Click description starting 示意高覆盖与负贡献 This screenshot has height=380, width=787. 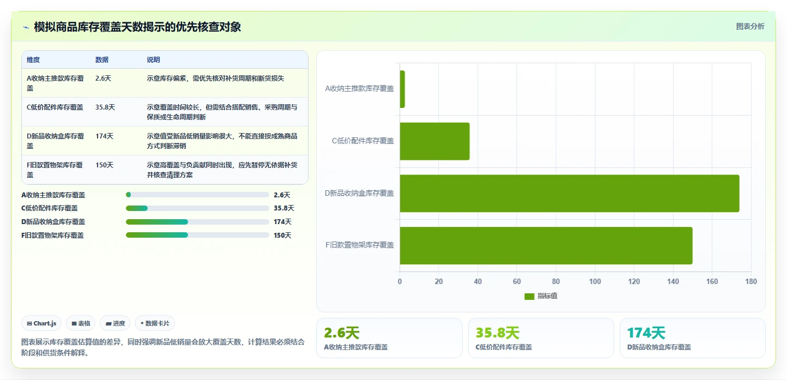(x=222, y=170)
